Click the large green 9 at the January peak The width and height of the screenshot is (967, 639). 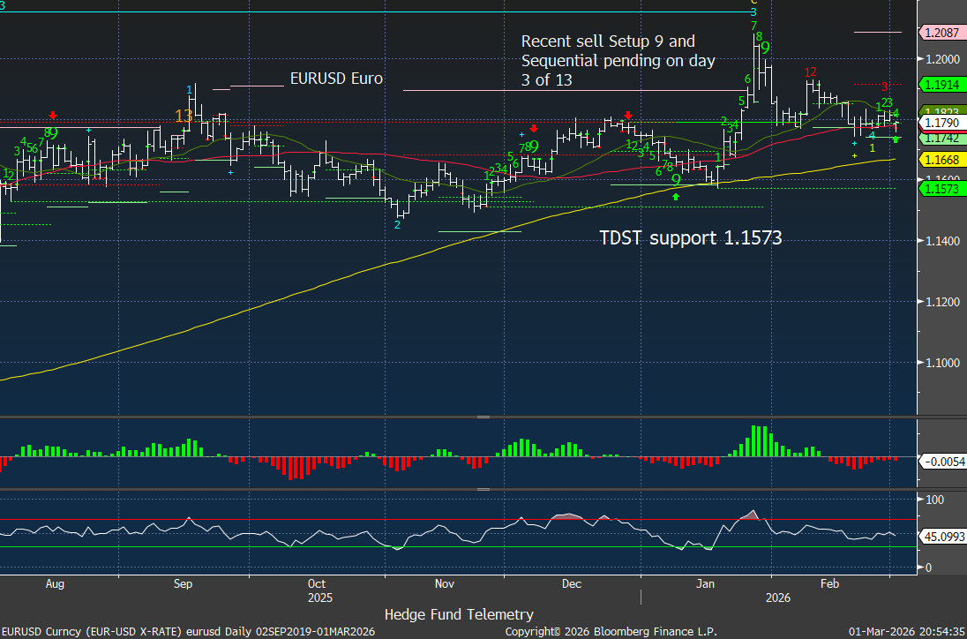tap(765, 48)
